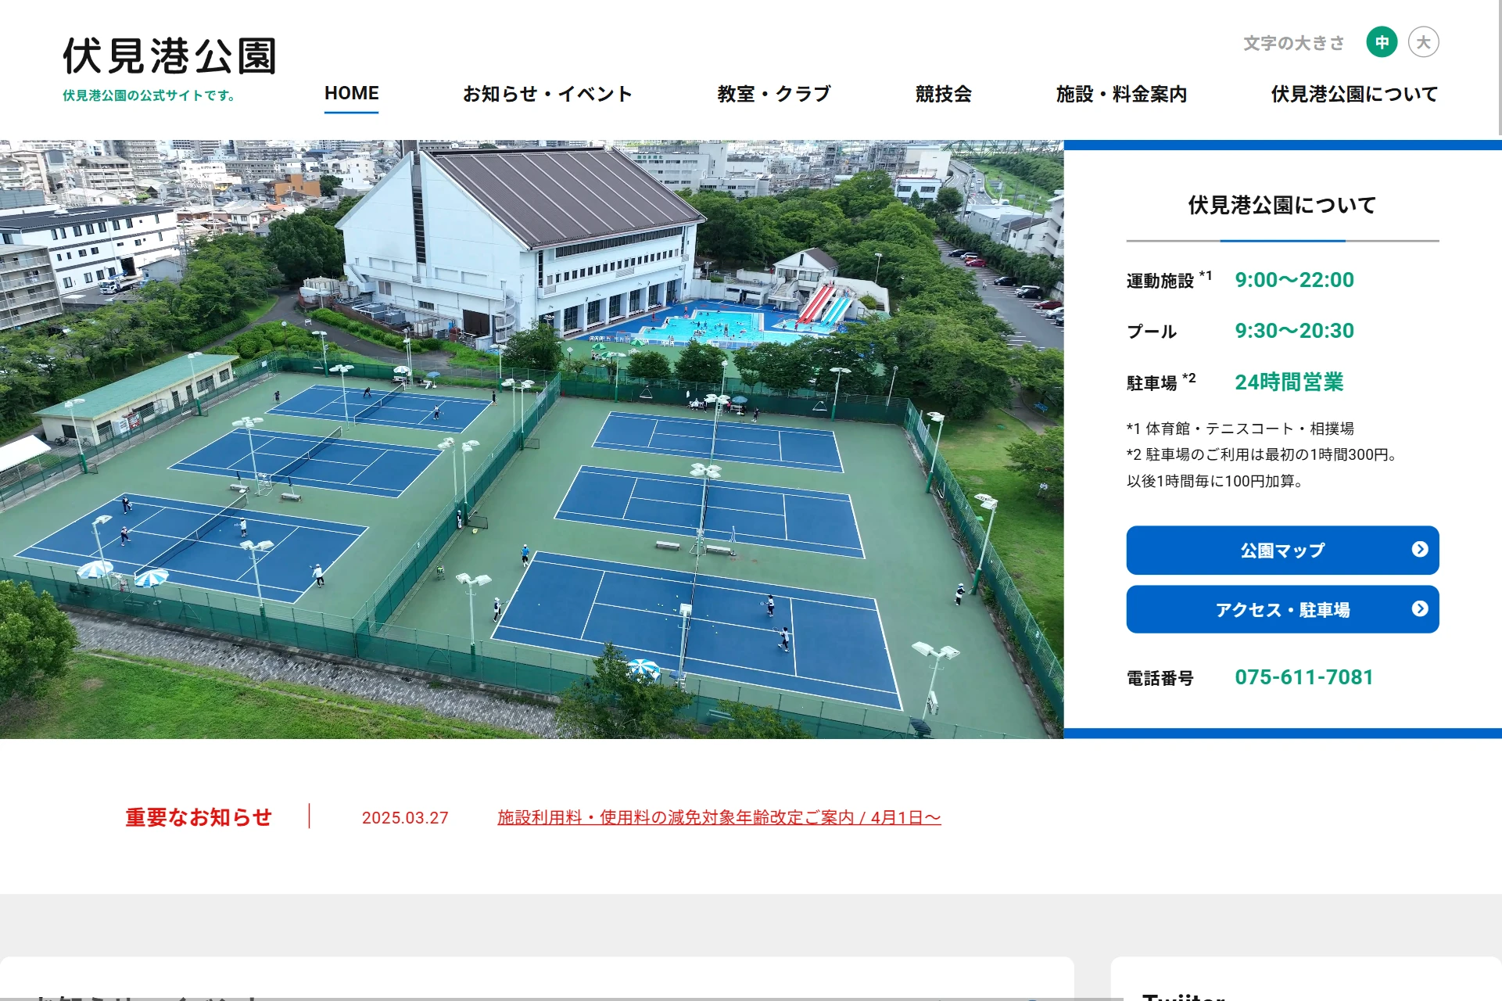Switch to large font size 大 button
The width and height of the screenshot is (1502, 1001).
coord(1423,42)
